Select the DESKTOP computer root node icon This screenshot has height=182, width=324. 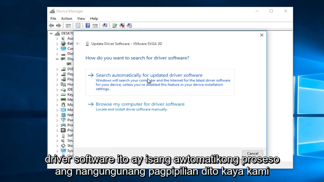point(57,33)
